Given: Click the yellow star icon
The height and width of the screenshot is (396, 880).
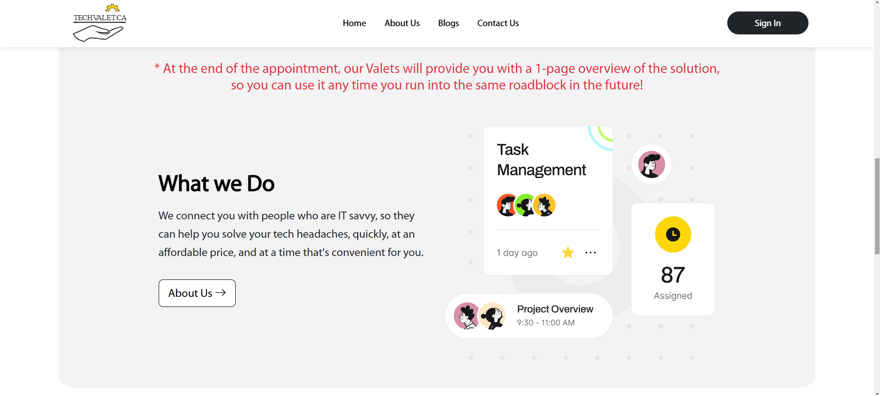Looking at the screenshot, I should click(568, 252).
